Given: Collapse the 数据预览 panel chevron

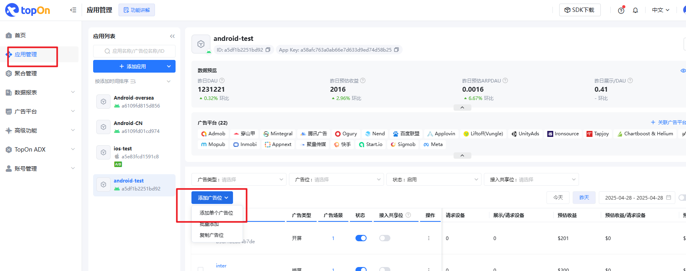Looking at the screenshot, I should (462, 108).
